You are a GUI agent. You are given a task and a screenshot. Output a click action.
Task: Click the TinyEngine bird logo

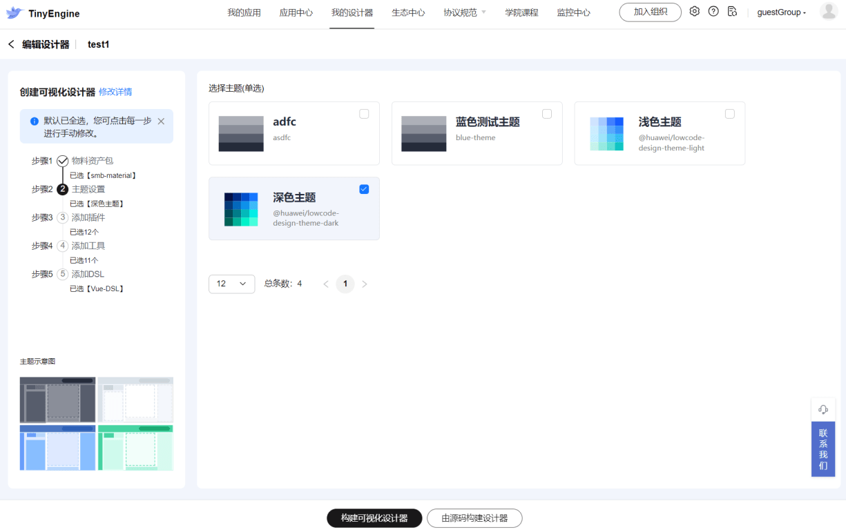(x=15, y=13)
